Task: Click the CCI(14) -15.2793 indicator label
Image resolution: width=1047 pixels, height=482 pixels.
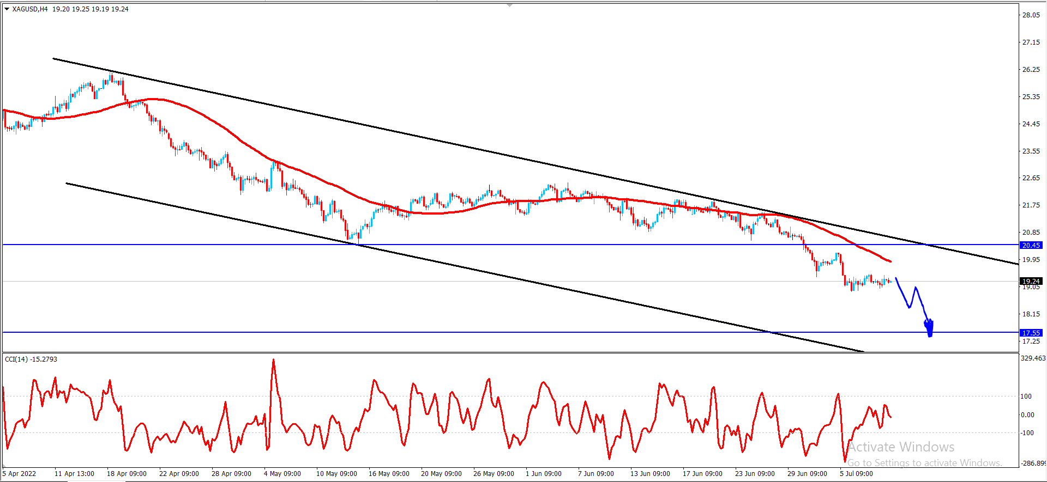Action: point(31,359)
